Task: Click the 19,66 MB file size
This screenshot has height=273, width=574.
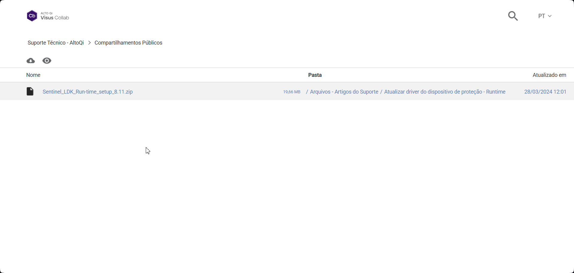Action: [291, 92]
